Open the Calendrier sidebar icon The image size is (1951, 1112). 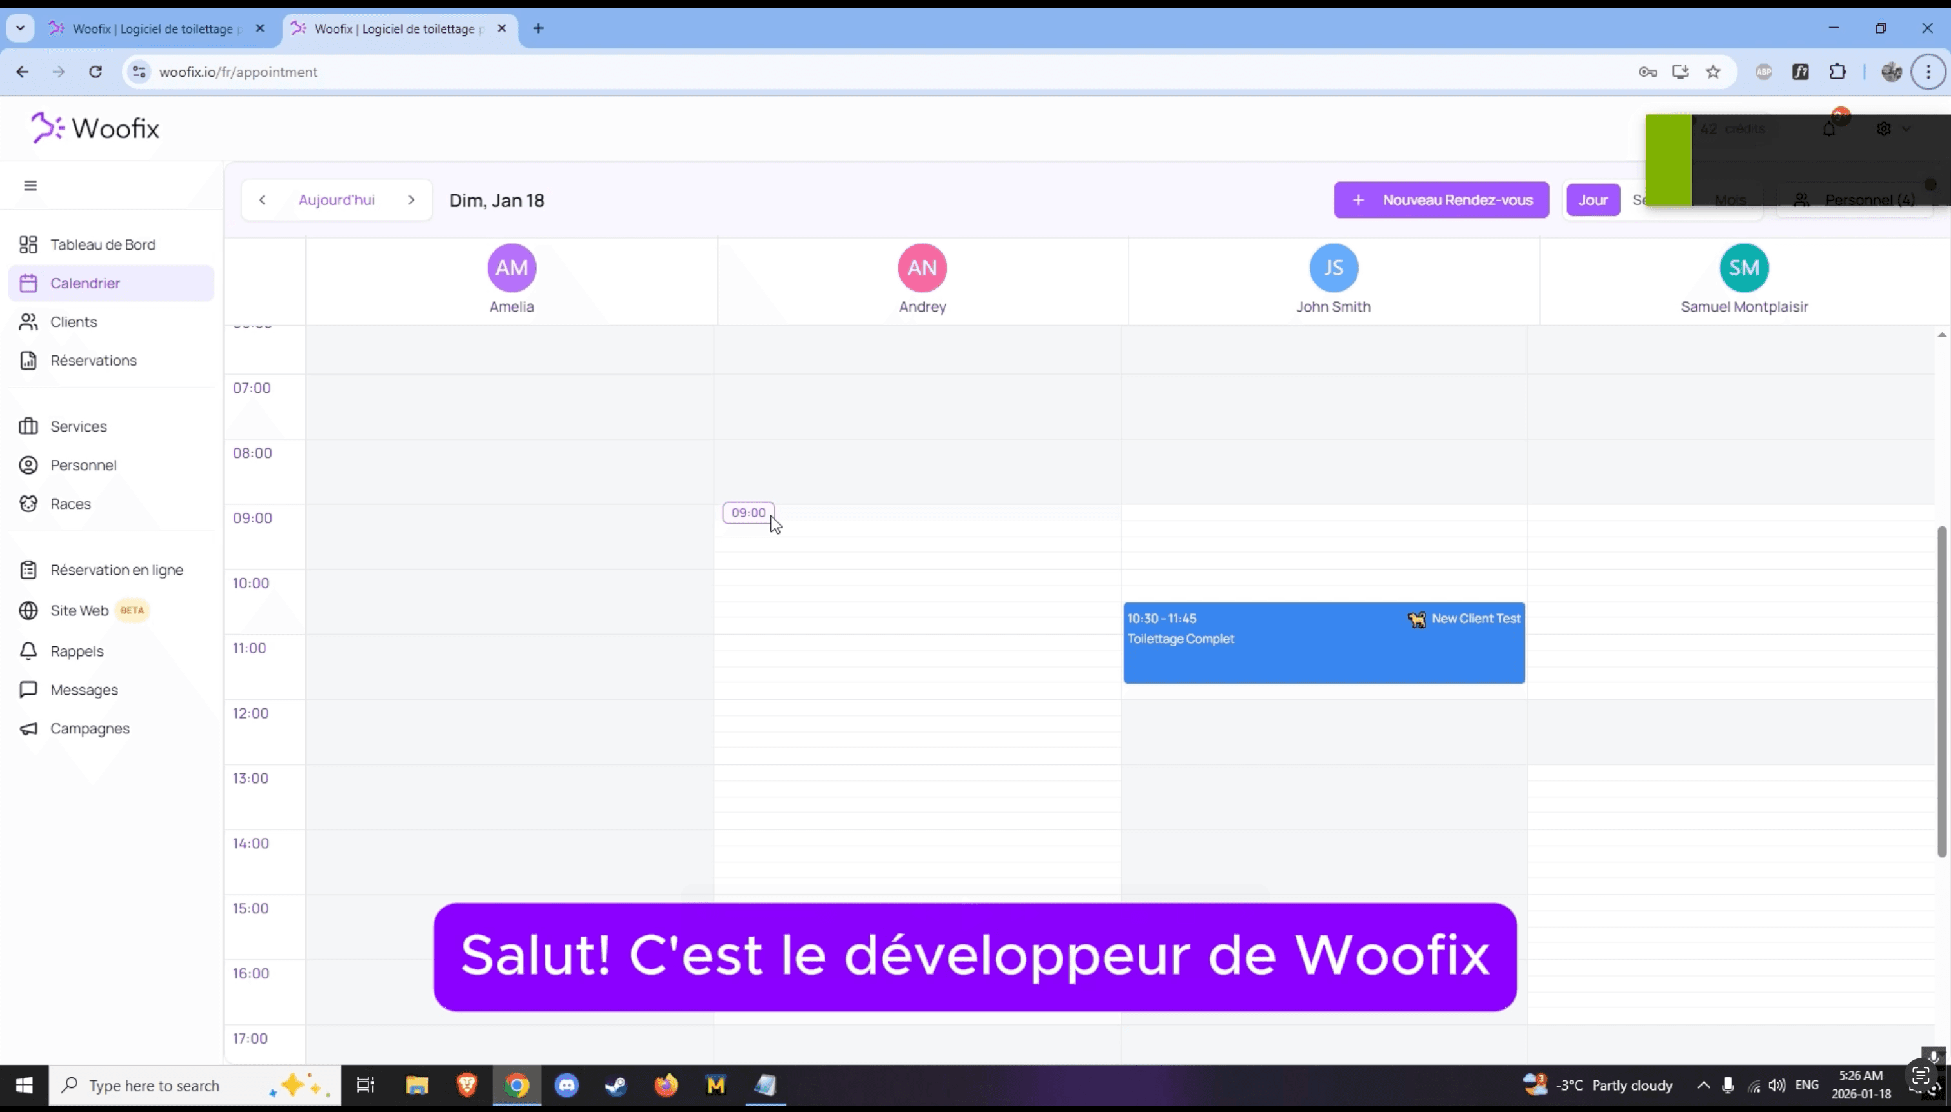pyautogui.click(x=28, y=283)
